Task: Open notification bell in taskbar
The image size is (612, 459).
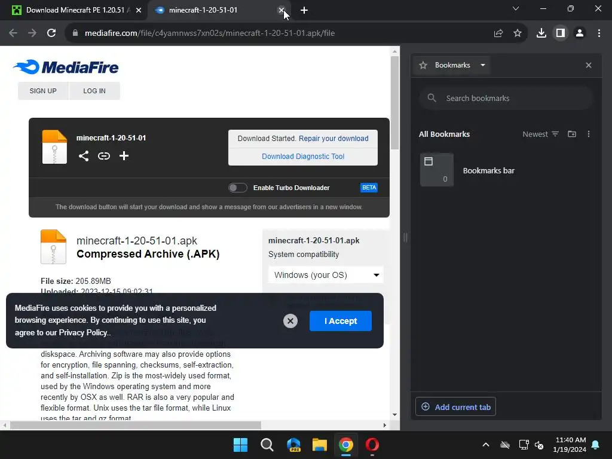Action: [x=596, y=445]
